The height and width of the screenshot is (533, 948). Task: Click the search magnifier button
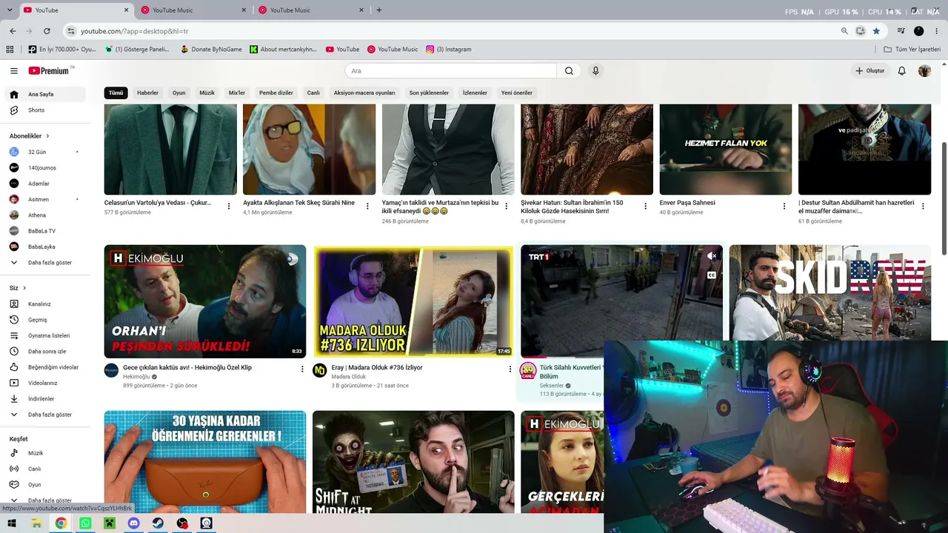(569, 71)
